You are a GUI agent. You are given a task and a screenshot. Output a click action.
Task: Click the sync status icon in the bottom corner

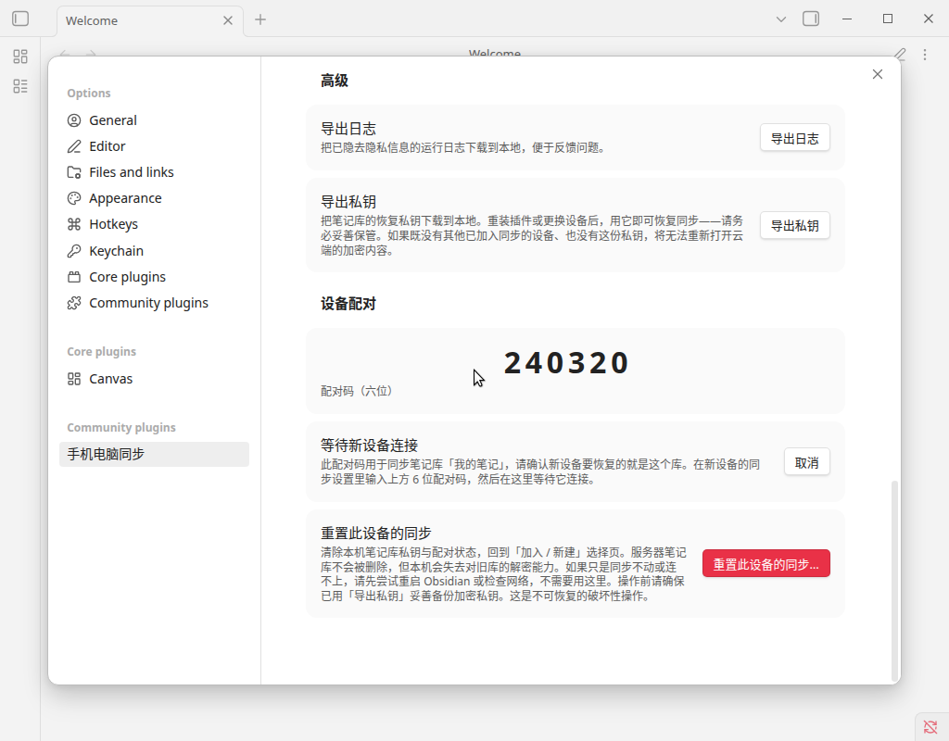tap(930, 726)
